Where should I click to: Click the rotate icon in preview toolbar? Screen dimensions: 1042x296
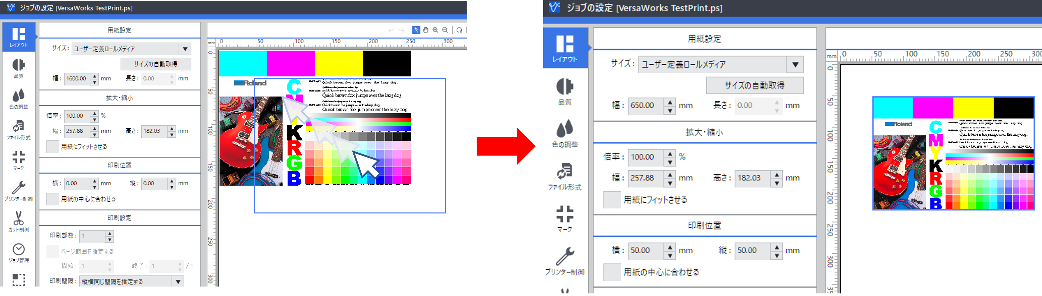coord(459,30)
